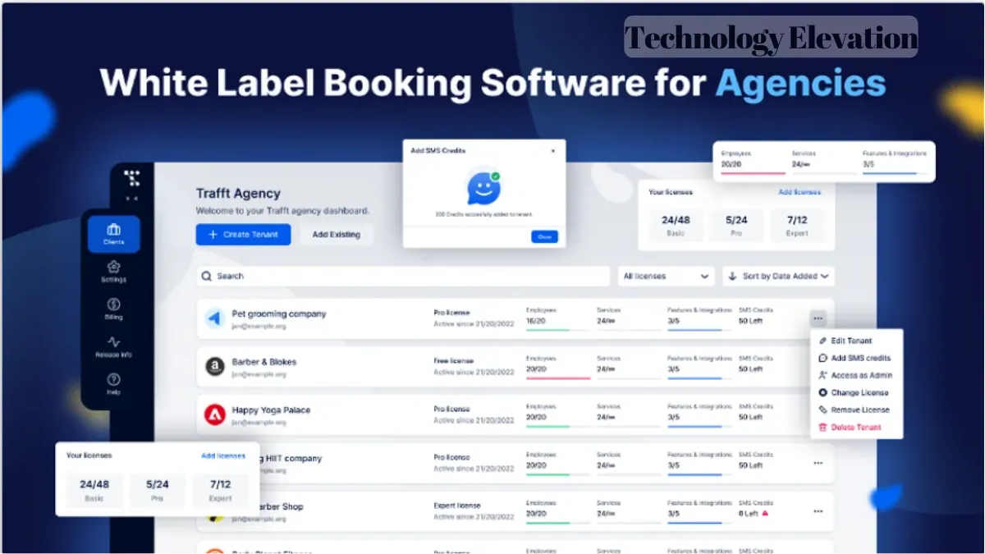Click Close in the Add SMS Credits dialog
This screenshot has width=985, height=554.
[x=544, y=237]
